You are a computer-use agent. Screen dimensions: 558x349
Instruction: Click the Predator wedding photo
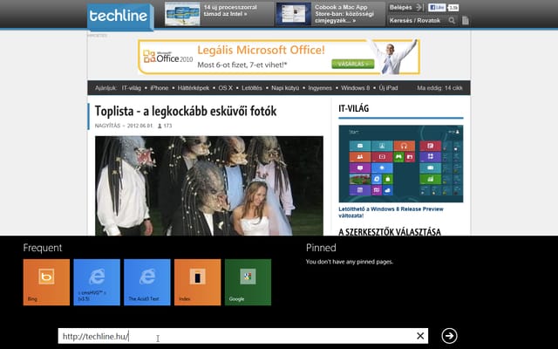click(209, 186)
